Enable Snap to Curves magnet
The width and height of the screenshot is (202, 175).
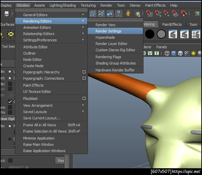click(158, 13)
